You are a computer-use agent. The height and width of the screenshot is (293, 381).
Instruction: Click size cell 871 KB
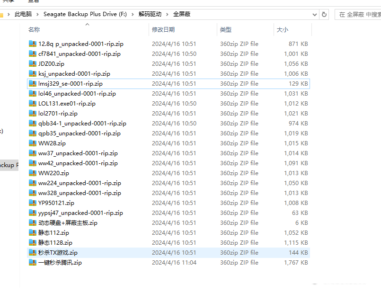tap(298, 44)
